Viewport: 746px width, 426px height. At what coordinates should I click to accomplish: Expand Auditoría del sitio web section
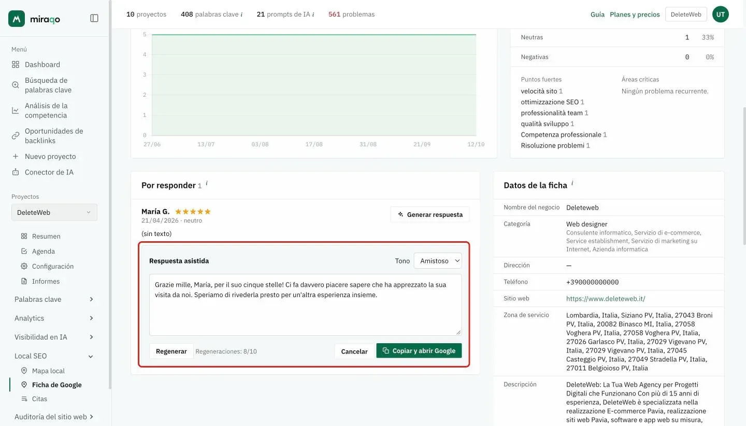[54, 417]
